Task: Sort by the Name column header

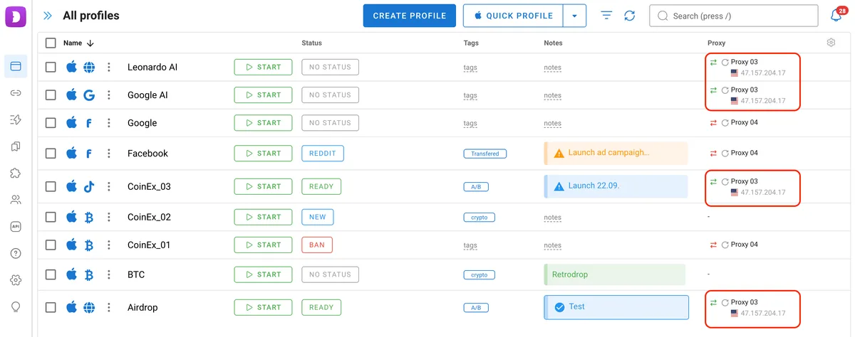Action: (x=78, y=43)
